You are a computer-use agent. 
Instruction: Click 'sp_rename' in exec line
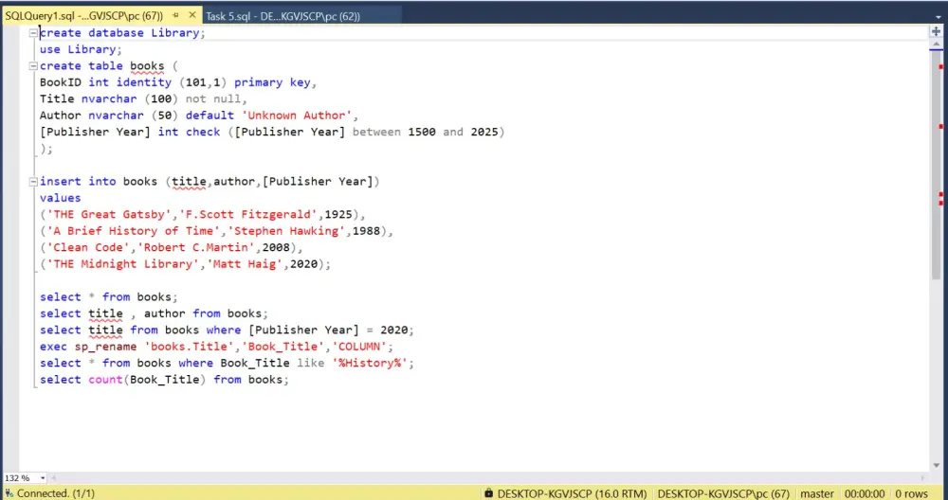106,347
